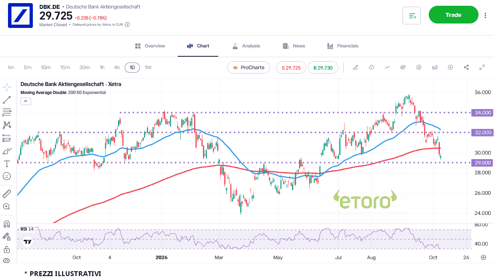This screenshot has width=494, height=278.
Task: Open the horizontal lines tool
Action: (7, 112)
